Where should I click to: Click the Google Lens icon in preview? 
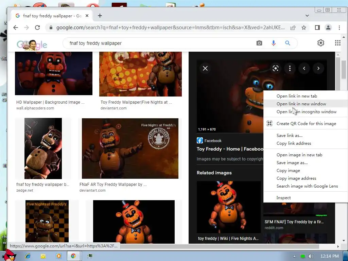[275, 68]
